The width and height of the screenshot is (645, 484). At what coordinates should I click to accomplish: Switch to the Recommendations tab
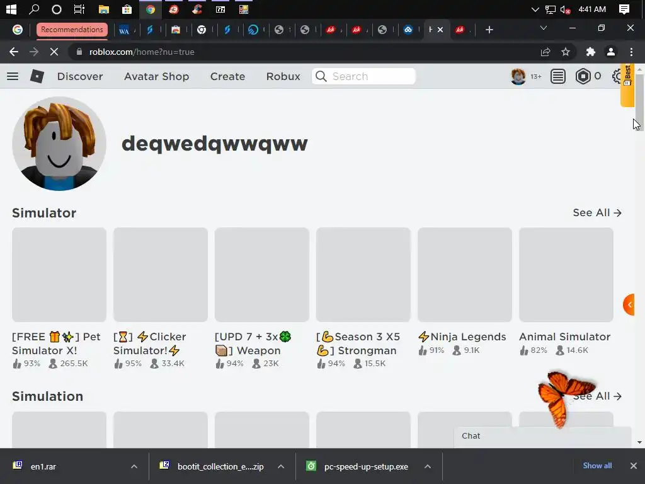coord(72,30)
